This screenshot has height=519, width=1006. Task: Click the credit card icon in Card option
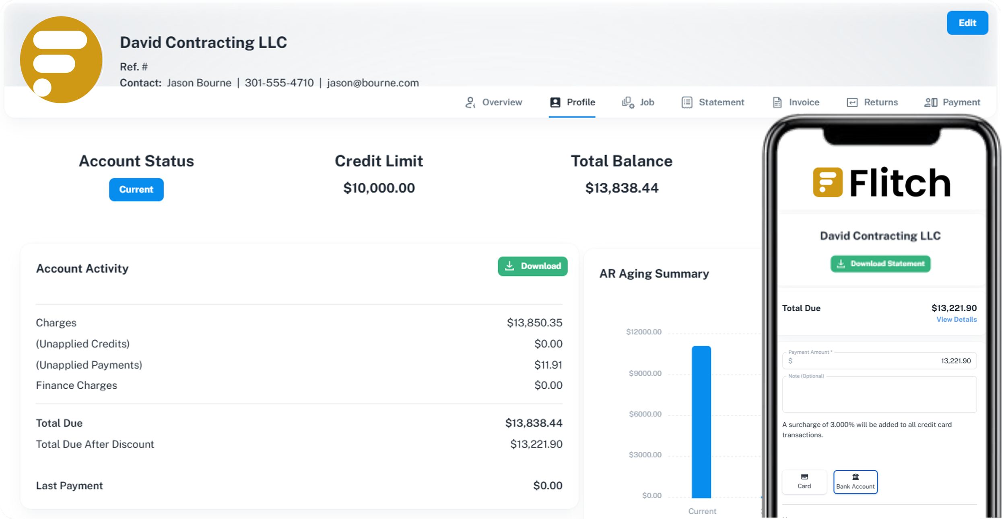tap(804, 477)
